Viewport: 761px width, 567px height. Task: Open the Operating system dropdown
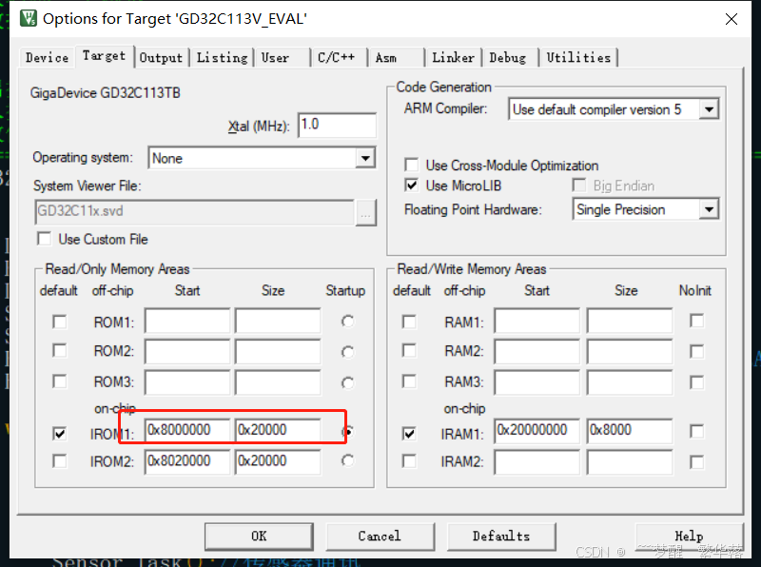262,158
